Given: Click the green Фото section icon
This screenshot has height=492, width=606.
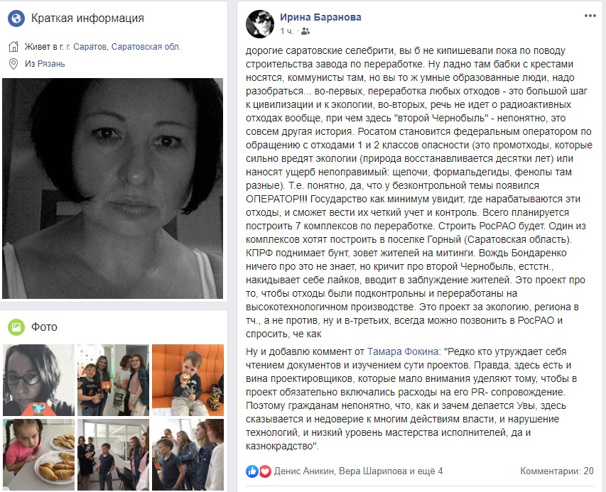Looking at the screenshot, I should (16, 327).
